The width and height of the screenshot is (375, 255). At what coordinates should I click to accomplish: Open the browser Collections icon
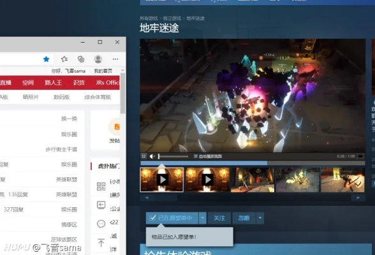(x=81, y=59)
